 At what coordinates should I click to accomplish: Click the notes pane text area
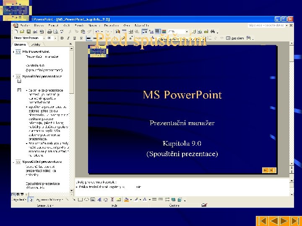[182, 187]
